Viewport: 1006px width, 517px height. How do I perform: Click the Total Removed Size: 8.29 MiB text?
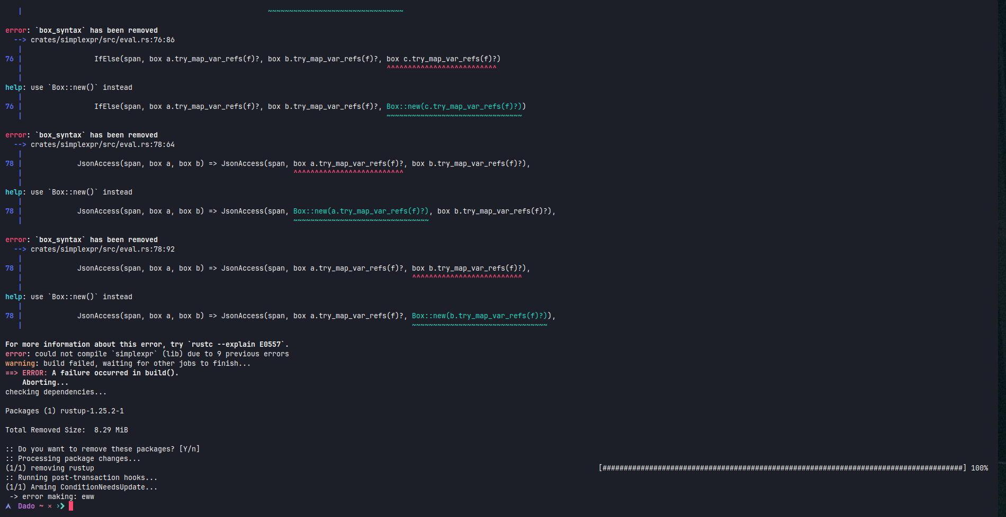pyautogui.click(x=66, y=430)
